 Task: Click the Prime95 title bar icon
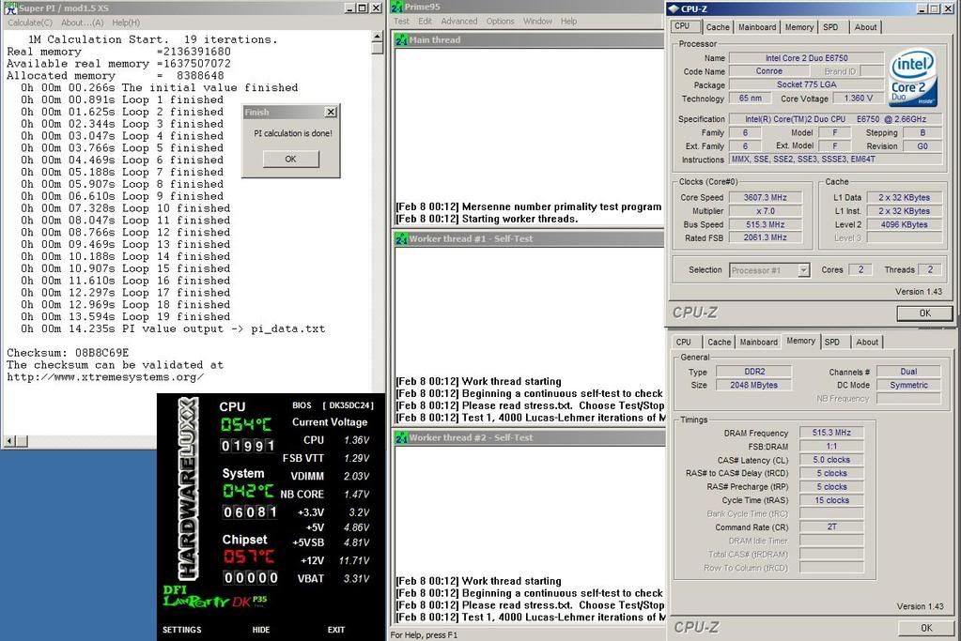396,8
